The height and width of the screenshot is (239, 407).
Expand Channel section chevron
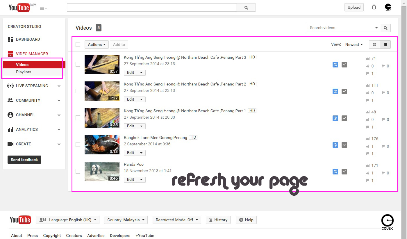[59, 115]
